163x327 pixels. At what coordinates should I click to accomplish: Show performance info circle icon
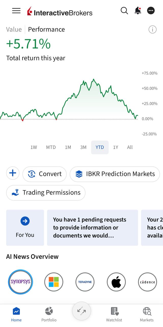tap(153, 30)
